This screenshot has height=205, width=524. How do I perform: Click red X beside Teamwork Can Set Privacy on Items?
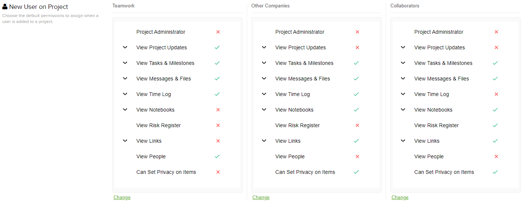click(218, 172)
